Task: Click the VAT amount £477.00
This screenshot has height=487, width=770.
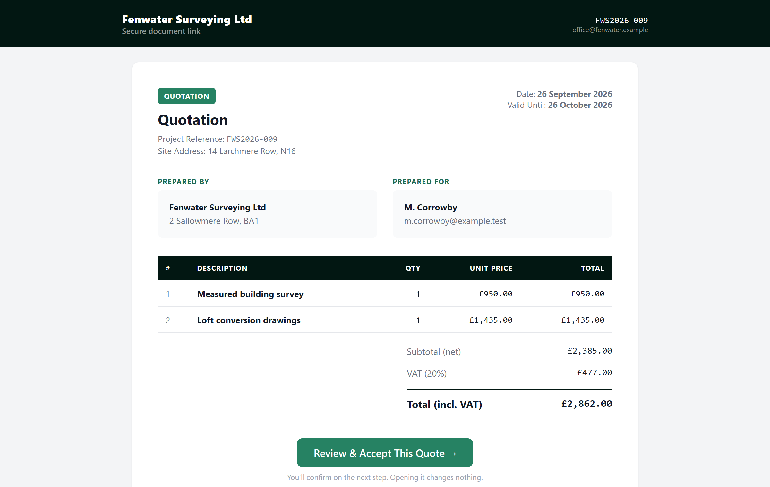Action: click(x=595, y=372)
